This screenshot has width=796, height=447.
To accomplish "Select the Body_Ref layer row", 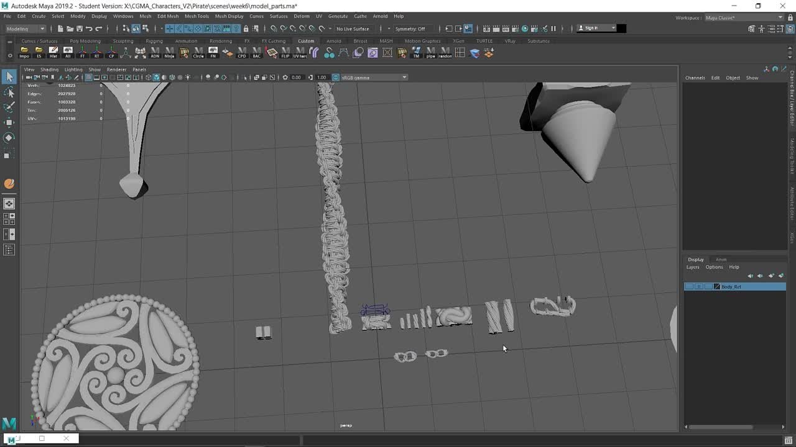I will [x=735, y=287].
